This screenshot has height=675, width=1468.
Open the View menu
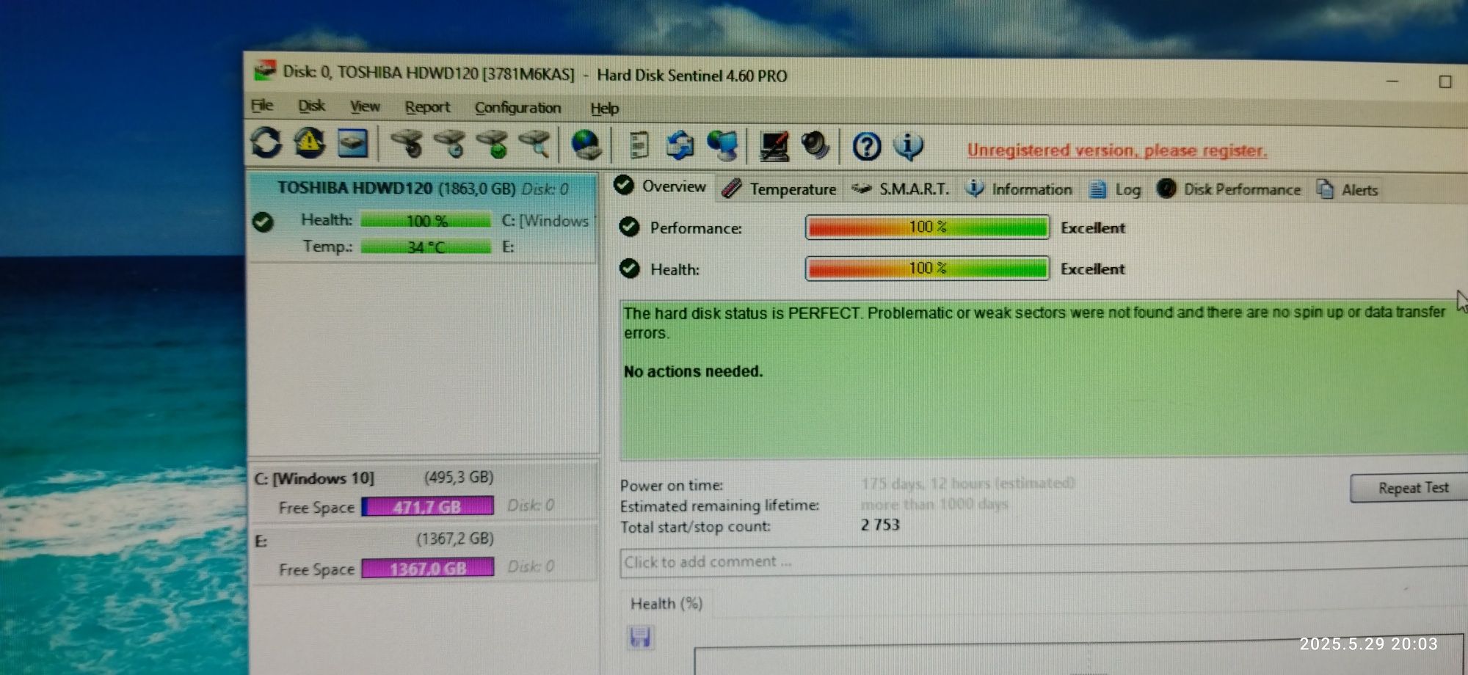[x=365, y=106]
